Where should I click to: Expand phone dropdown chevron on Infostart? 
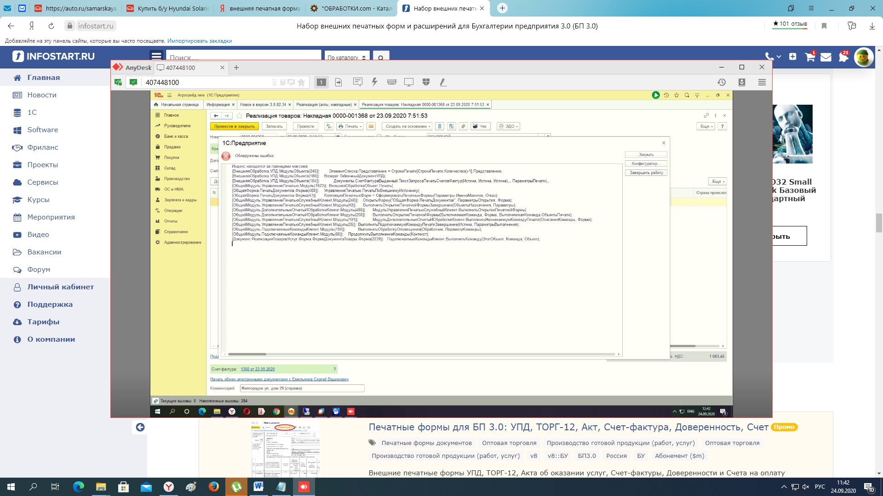[x=779, y=56]
